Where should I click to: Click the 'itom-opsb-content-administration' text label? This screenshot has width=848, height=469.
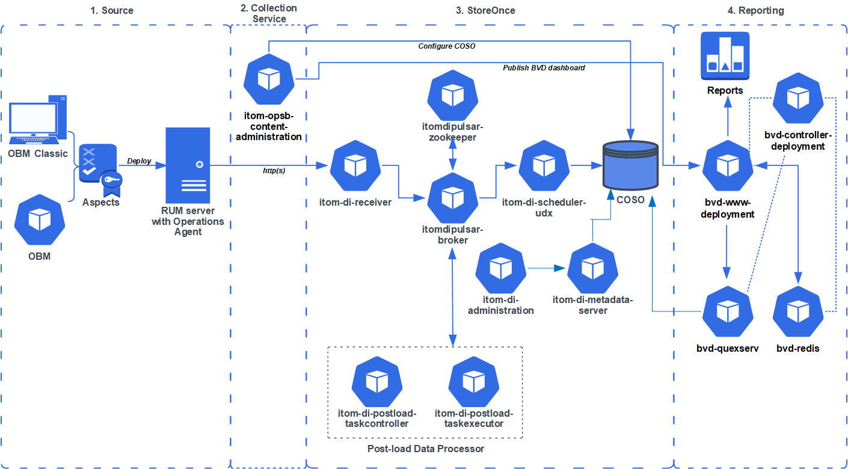click(x=269, y=126)
